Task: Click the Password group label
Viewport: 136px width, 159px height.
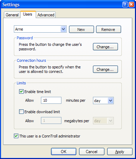Action: [x=25, y=38]
